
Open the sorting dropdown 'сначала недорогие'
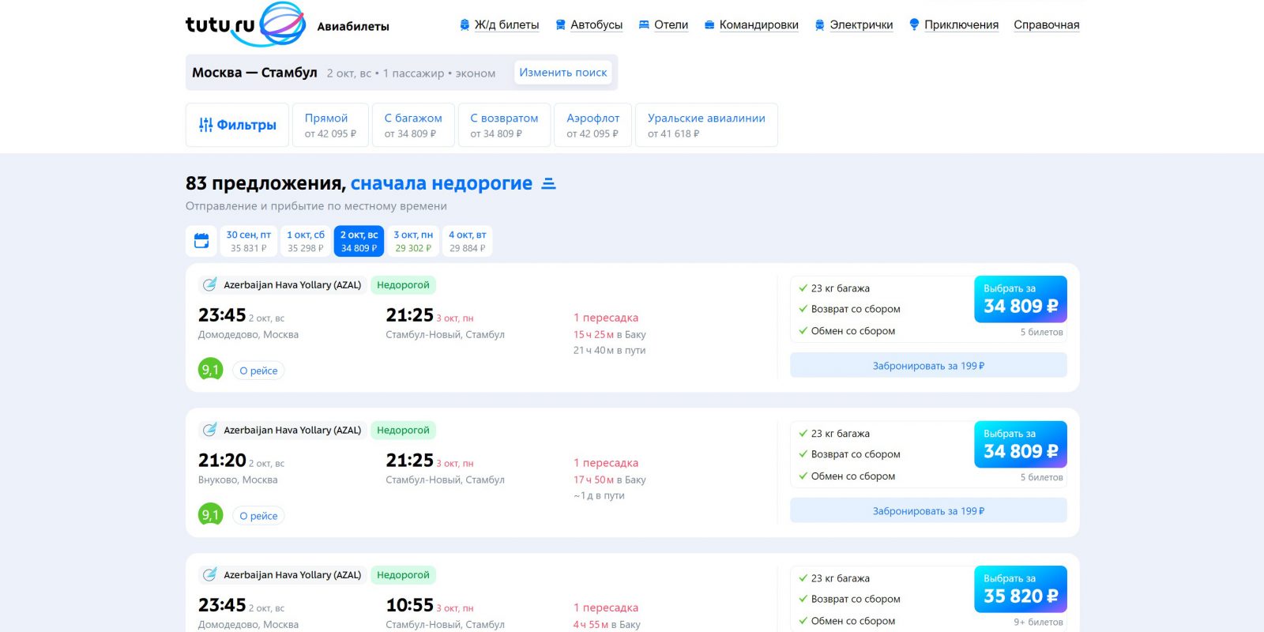441,183
